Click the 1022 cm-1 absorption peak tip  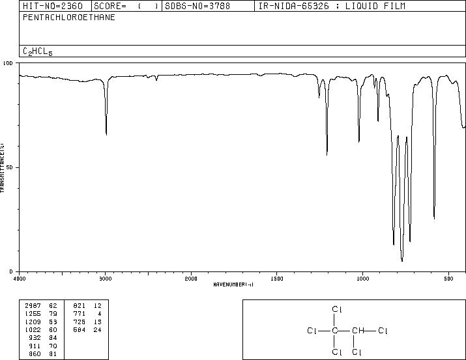pos(359,141)
